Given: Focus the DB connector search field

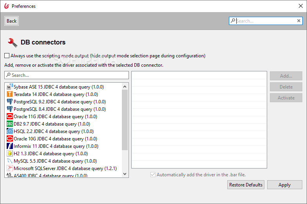Looking at the screenshot, I should pos(66,75).
